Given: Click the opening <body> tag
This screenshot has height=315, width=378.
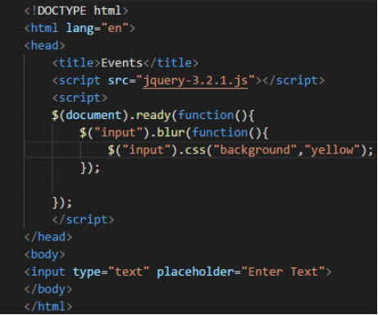Looking at the screenshot, I should [45, 254].
